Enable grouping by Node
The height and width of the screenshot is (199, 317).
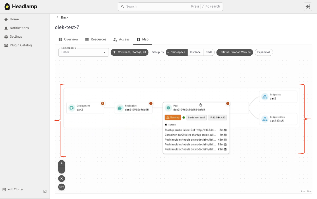[x=209, y=52]
